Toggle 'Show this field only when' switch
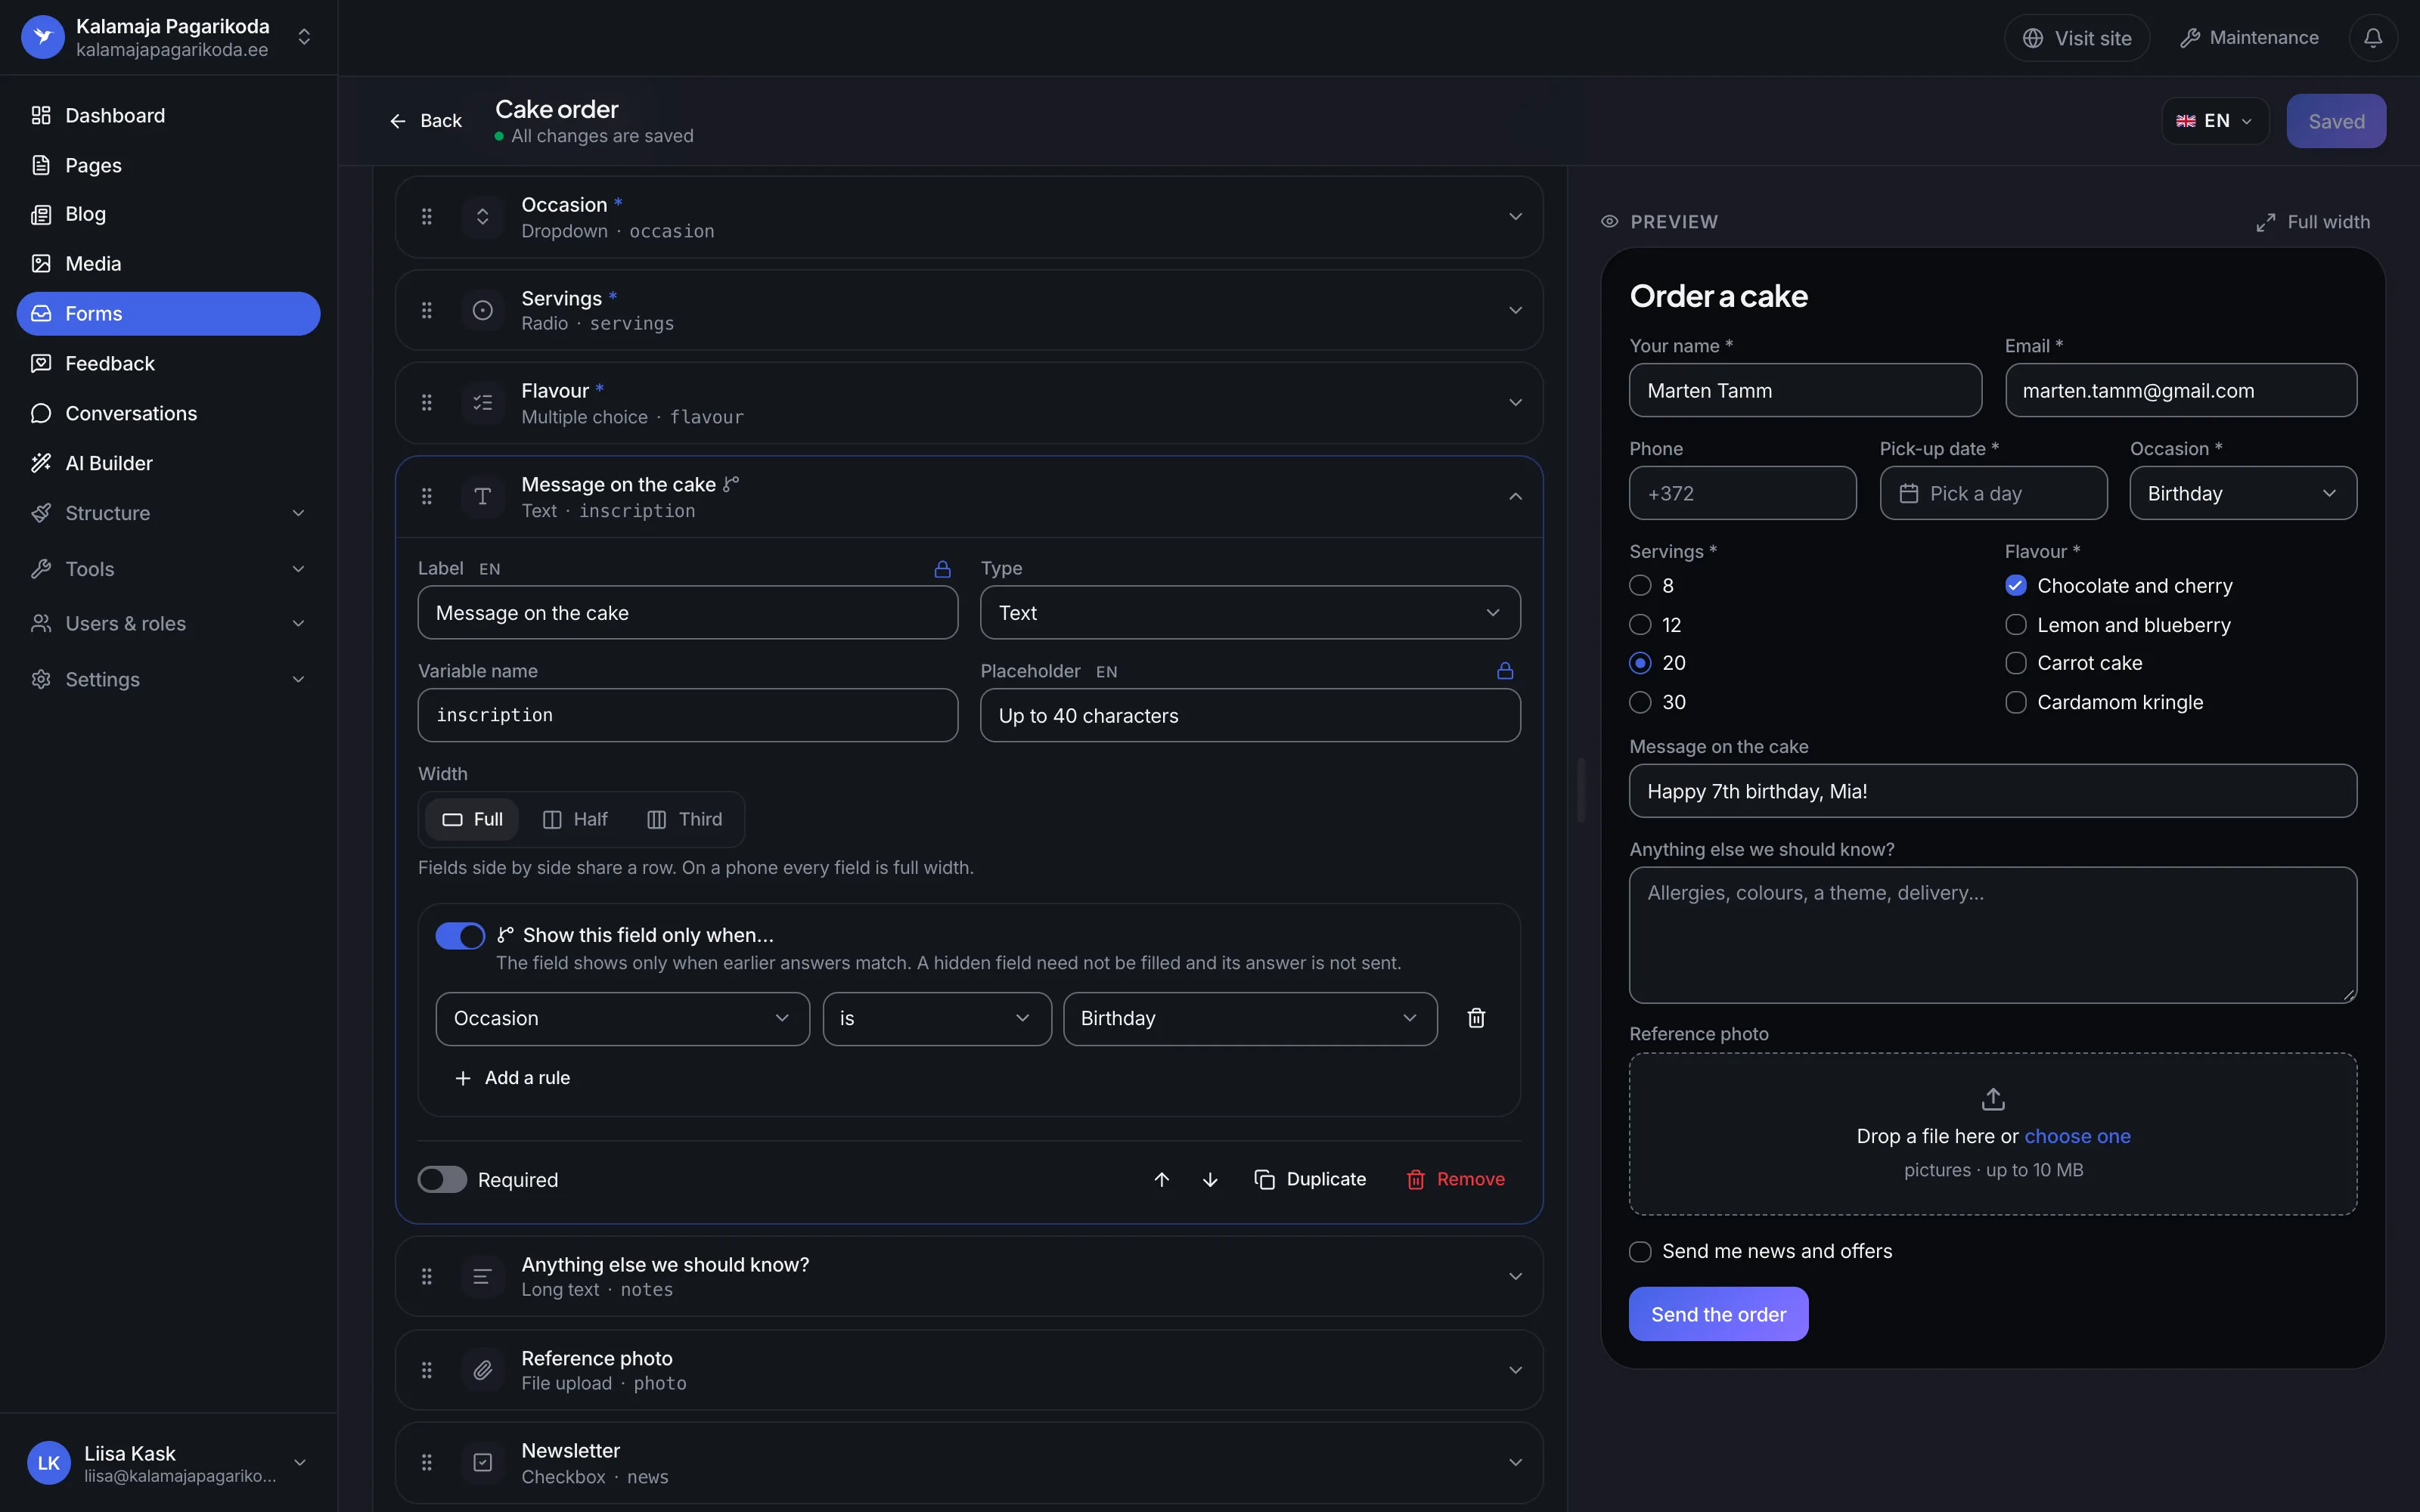 point(460,935)
